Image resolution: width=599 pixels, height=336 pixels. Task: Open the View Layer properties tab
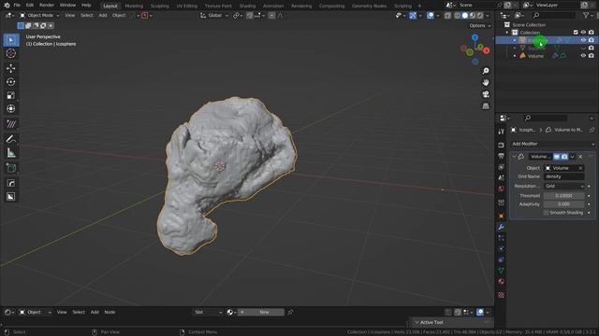pyautogui.click(x=502, y=167)
